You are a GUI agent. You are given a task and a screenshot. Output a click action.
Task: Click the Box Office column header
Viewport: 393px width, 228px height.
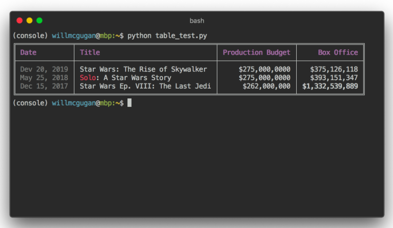(x=338, y=52)
